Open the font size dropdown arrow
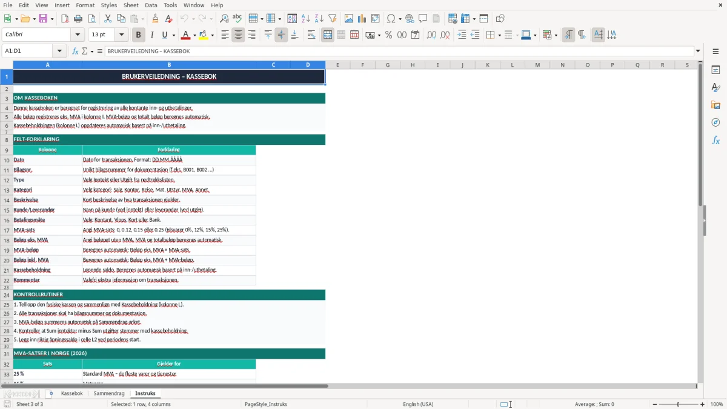This screenshot has width=727, height=409. click(x=122, y=35)
